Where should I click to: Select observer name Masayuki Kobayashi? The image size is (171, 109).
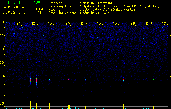coord(98,3)
